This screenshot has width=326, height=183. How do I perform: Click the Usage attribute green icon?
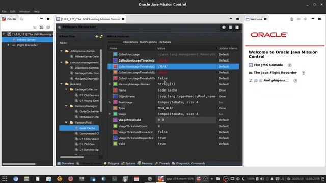pos(115,114)
